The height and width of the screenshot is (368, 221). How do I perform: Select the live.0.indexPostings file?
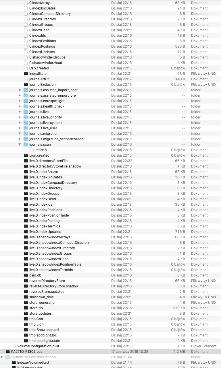pos(45,221)
